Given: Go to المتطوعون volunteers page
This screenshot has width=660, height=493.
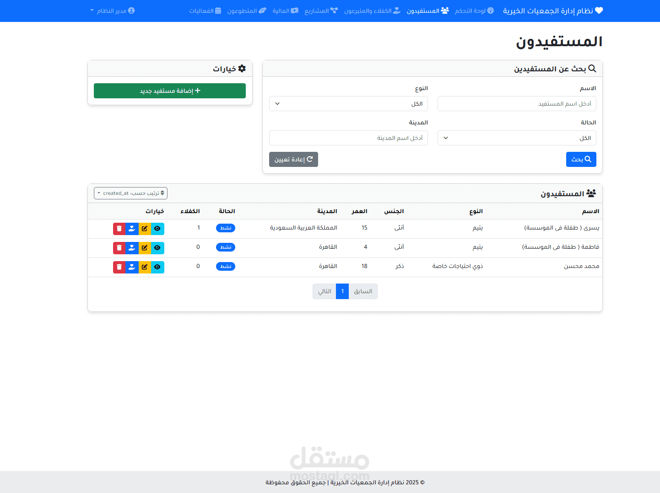Looking at the screenshot, I should pyautogui.click(x=247, y=11).
